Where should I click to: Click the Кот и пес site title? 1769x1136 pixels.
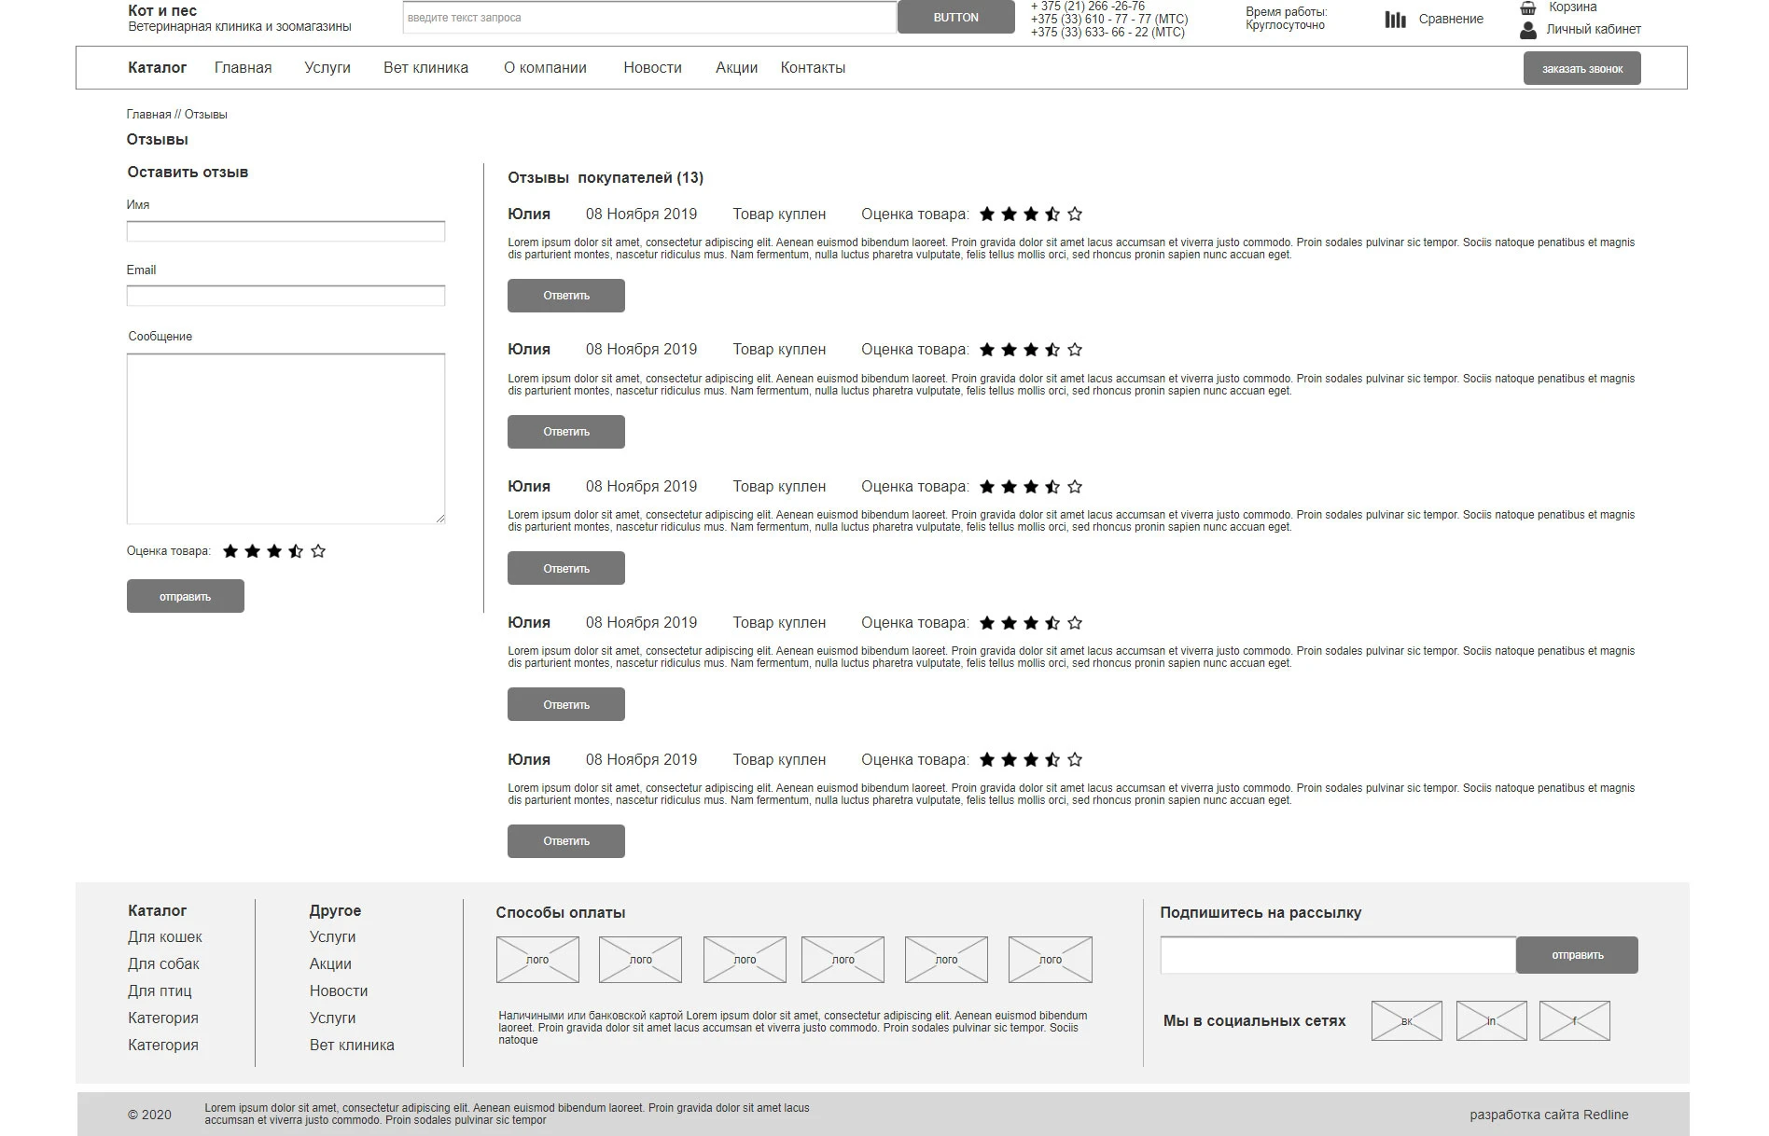pos(162,11)
